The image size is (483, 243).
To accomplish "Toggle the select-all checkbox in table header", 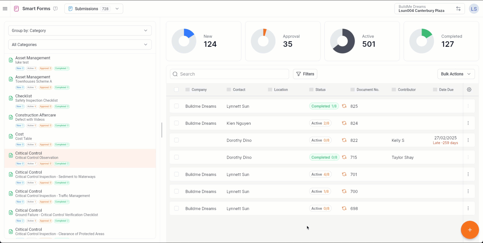I will point(176,90).
